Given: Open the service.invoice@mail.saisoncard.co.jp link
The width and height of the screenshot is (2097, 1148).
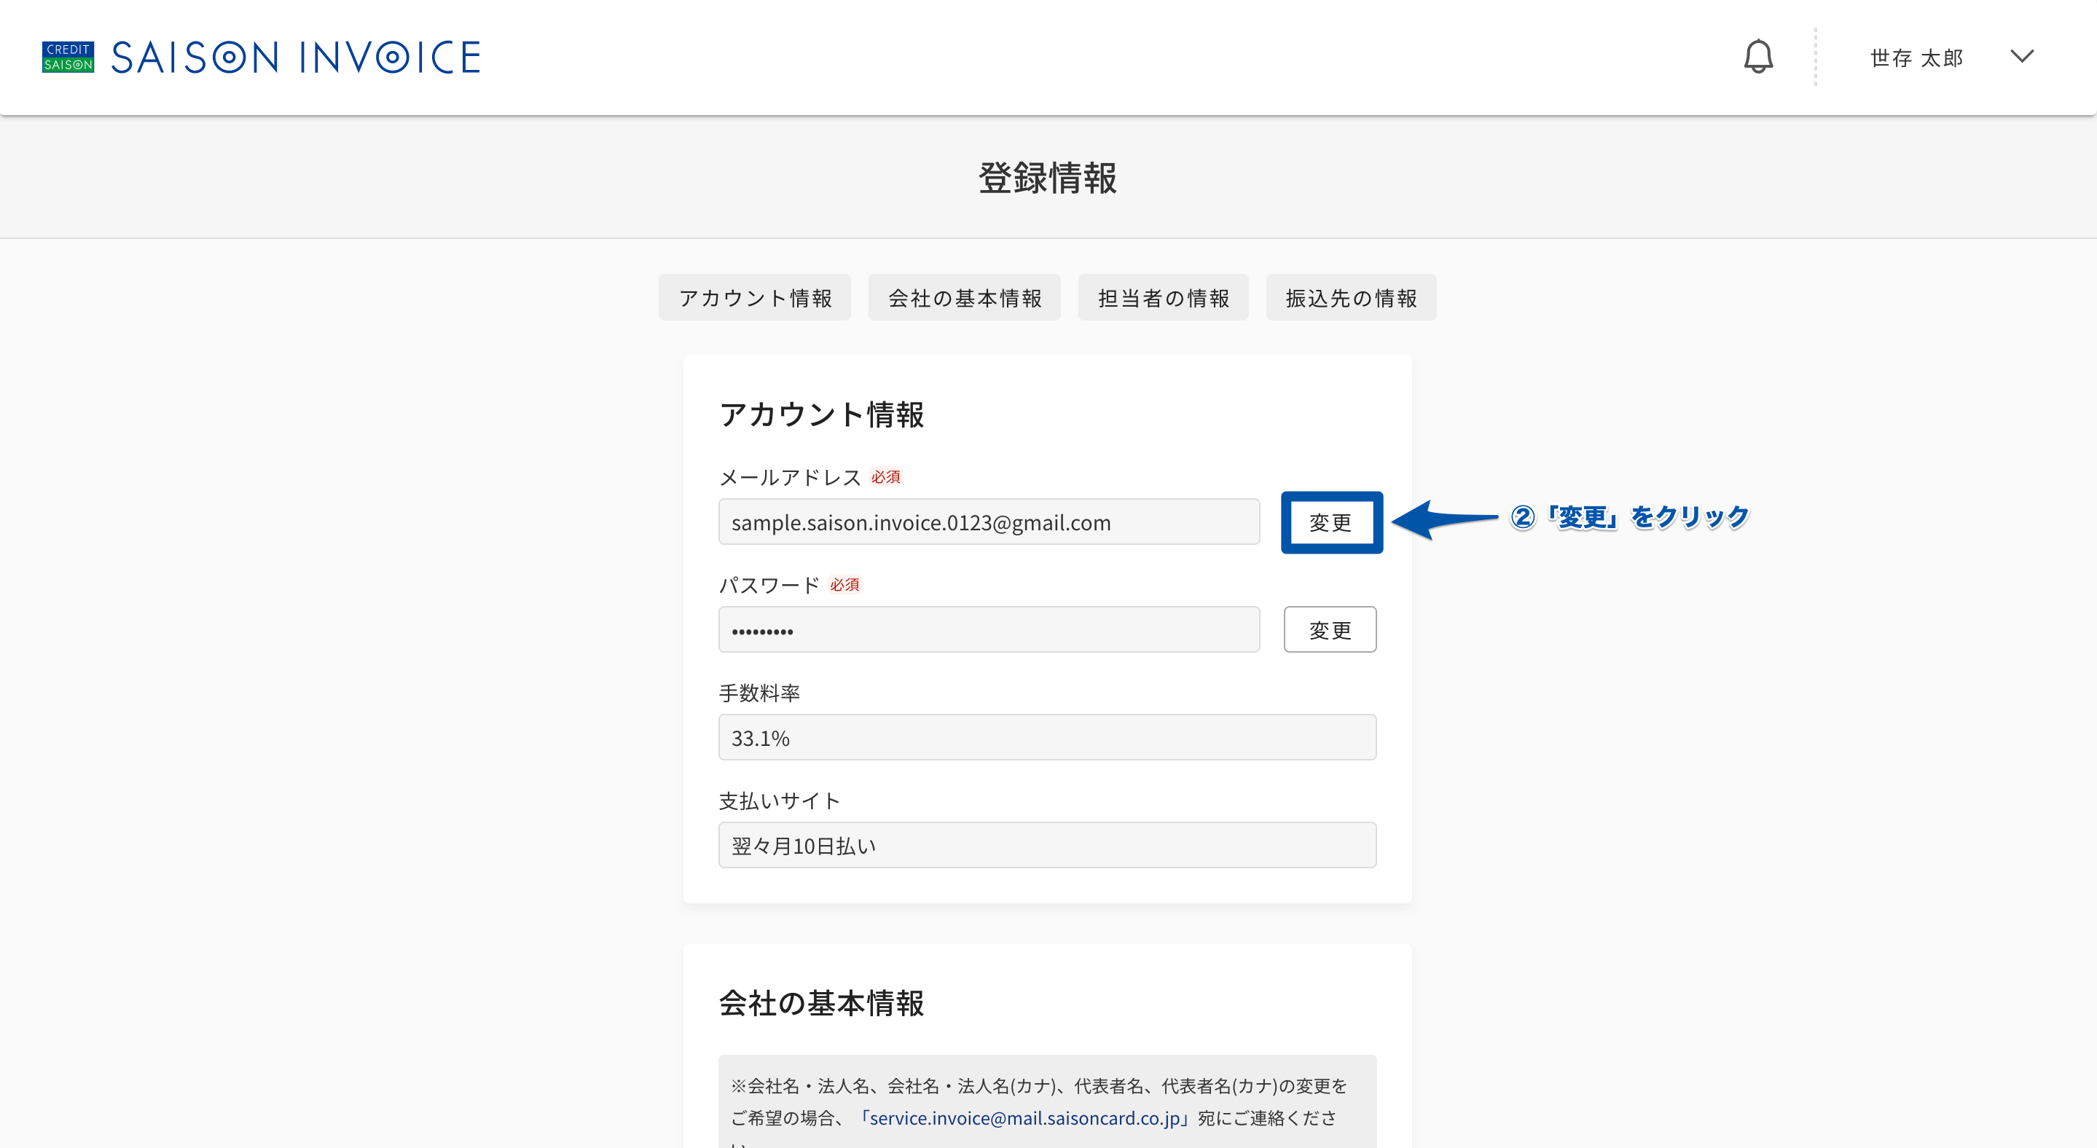Looking at the screenshot, I should click(1025, 1119).
